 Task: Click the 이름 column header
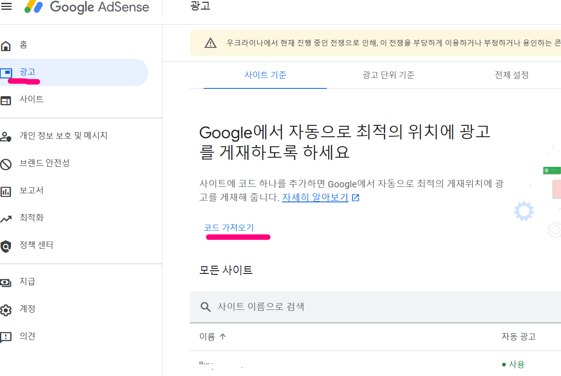coord(207,337)
